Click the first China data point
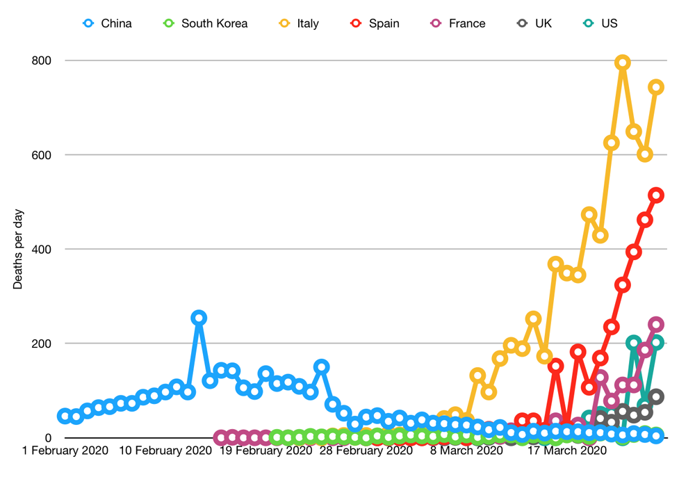This screenshot has height=477, width=695. click(65, 416)
